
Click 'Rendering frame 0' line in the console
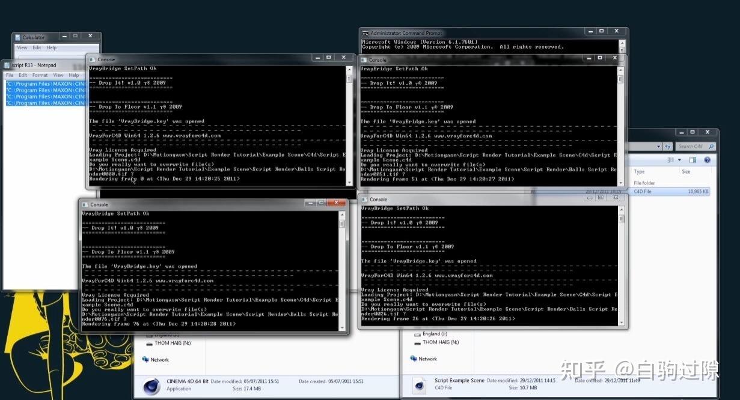(x=164, y=179)
